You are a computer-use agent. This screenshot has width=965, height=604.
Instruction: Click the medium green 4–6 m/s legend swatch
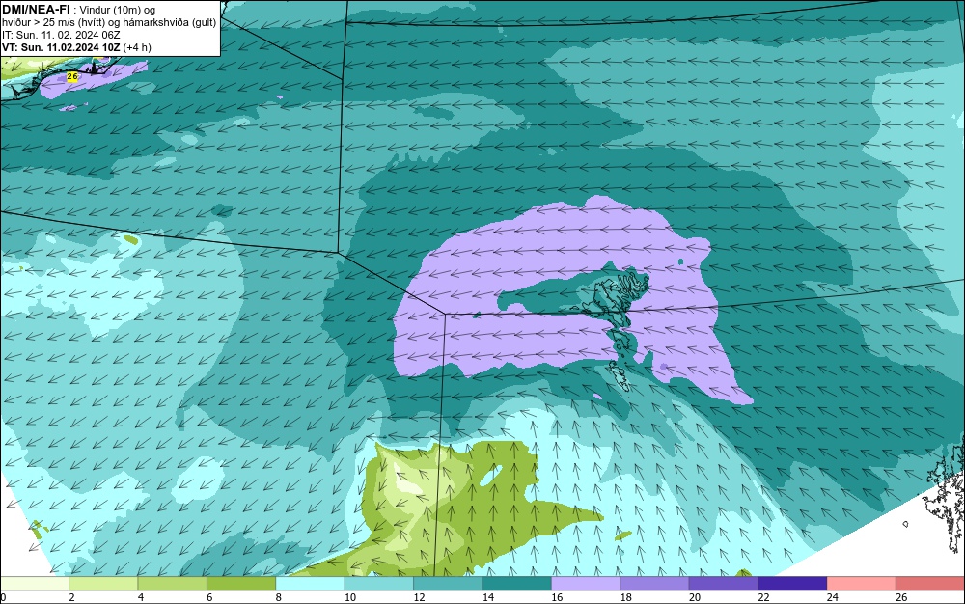[x=173, y=584]
